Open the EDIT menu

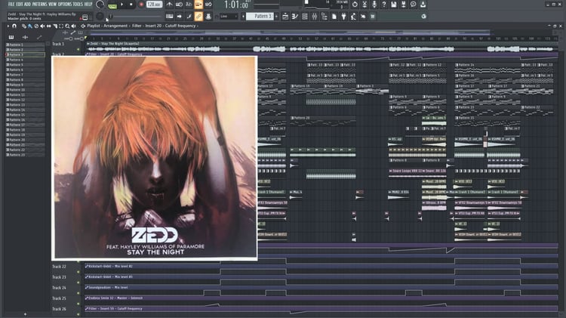(19, 5)
